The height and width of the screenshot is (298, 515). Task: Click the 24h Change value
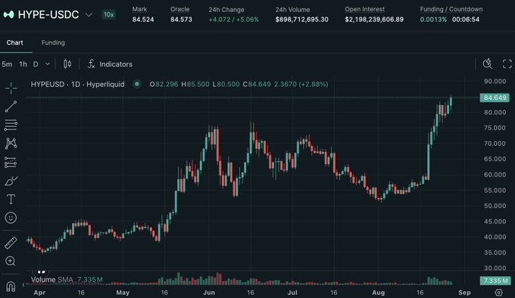coord(234,20)
